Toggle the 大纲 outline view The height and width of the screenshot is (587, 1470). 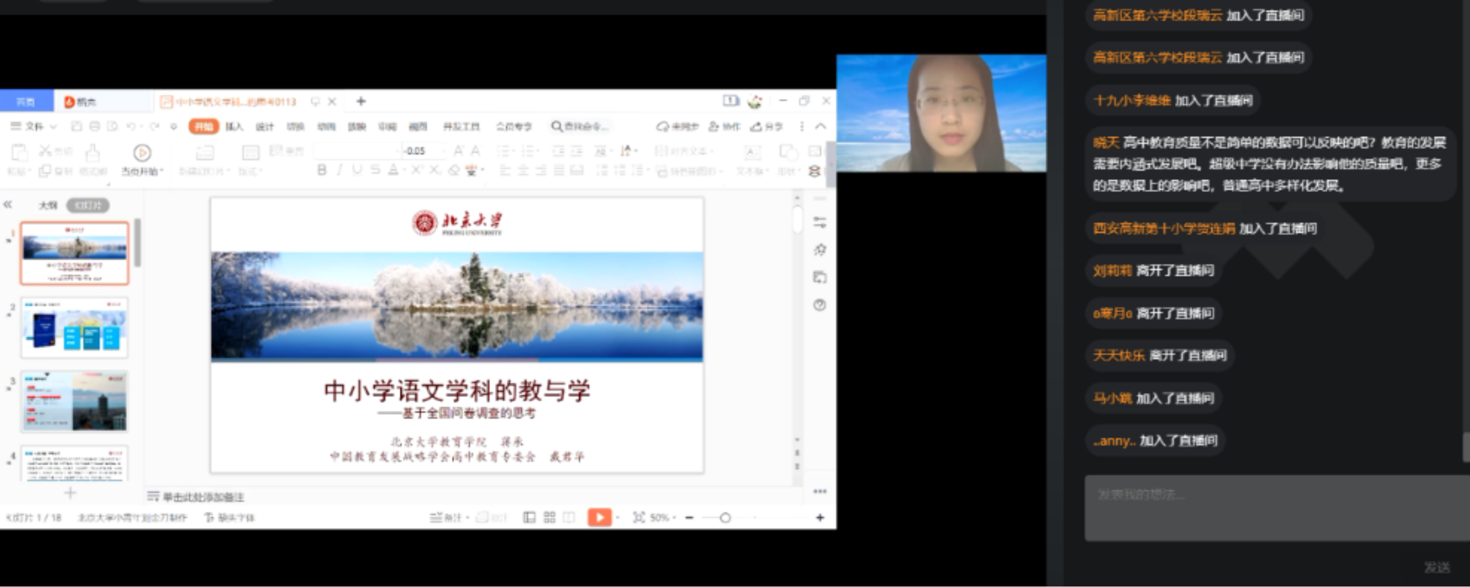coord(48,205)
